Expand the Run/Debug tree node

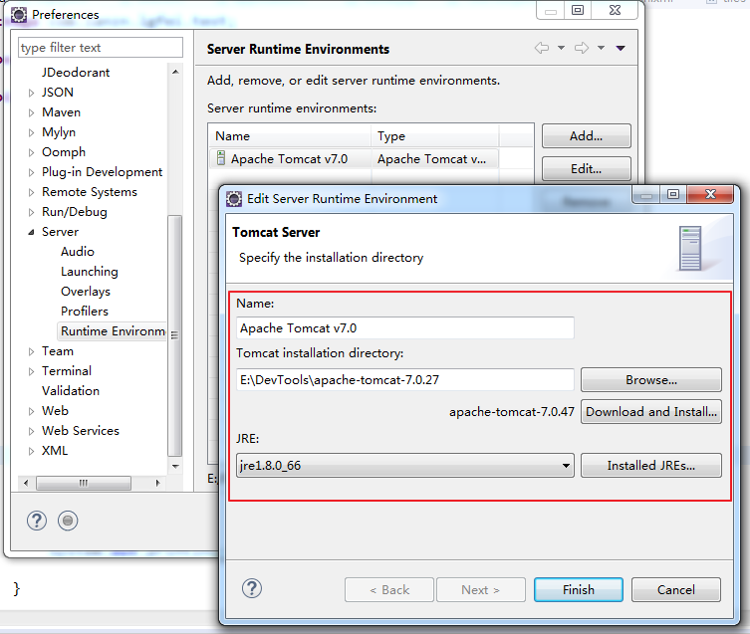tap(31, 212)
